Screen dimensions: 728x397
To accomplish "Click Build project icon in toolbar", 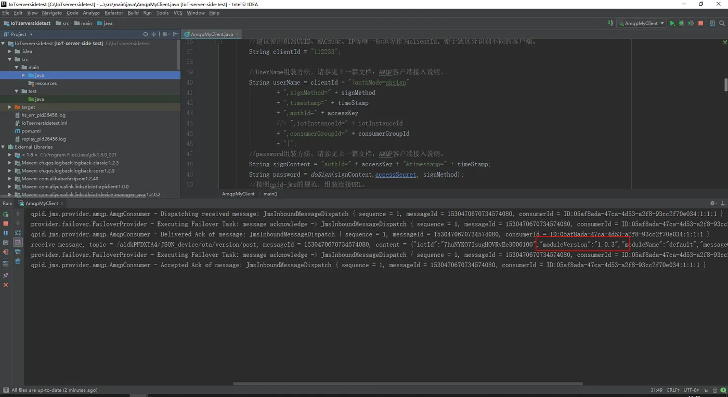I will click(x=610, y=23).
